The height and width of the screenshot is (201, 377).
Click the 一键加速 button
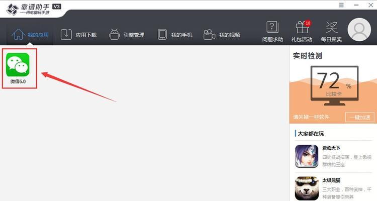[360, 117]
